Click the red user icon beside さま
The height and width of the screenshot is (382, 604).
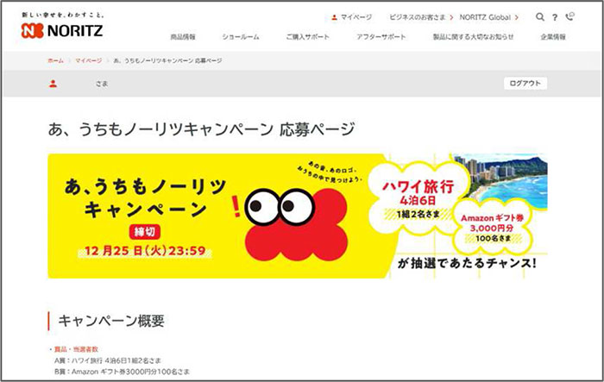53,83
